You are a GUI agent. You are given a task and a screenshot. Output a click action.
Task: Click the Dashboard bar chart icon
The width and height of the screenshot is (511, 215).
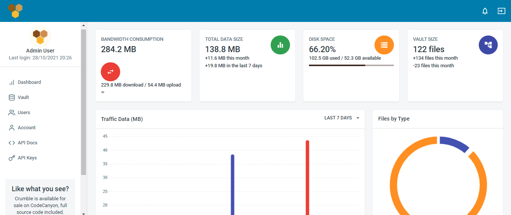point(12,82)
